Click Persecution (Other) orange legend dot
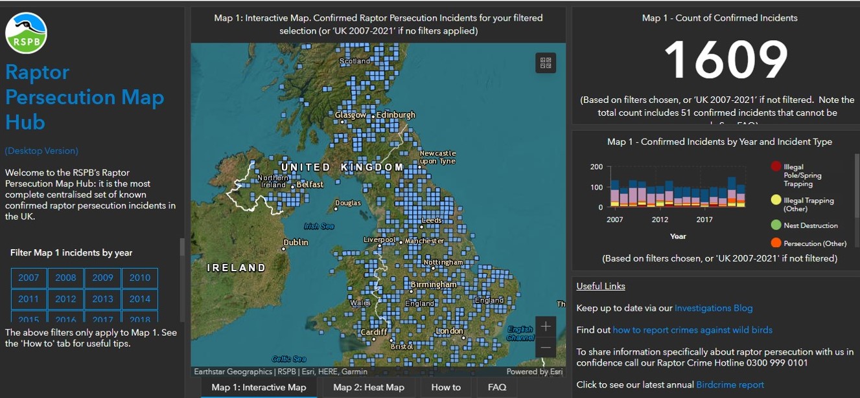The image size is (860, 398). coord(776,243)
